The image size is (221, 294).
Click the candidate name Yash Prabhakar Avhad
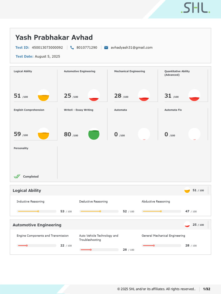click(54, 38)
